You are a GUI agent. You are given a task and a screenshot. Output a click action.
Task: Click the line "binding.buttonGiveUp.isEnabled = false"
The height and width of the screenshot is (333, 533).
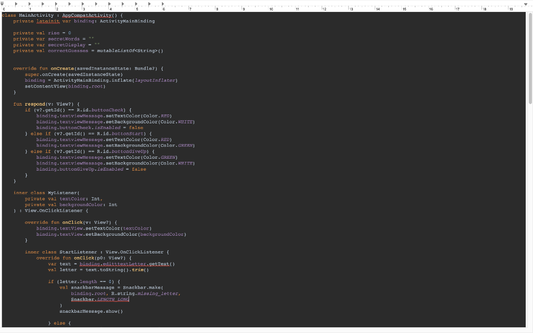point(91,169)
